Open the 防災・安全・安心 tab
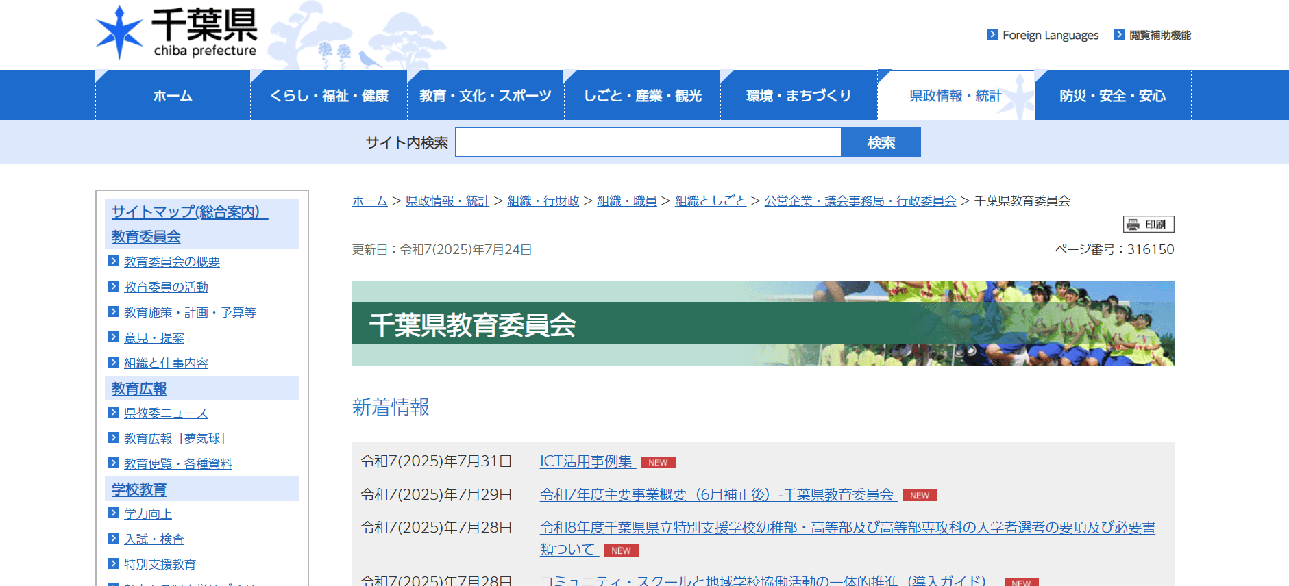This screenshot has height=586, width=1289. 1113,95
